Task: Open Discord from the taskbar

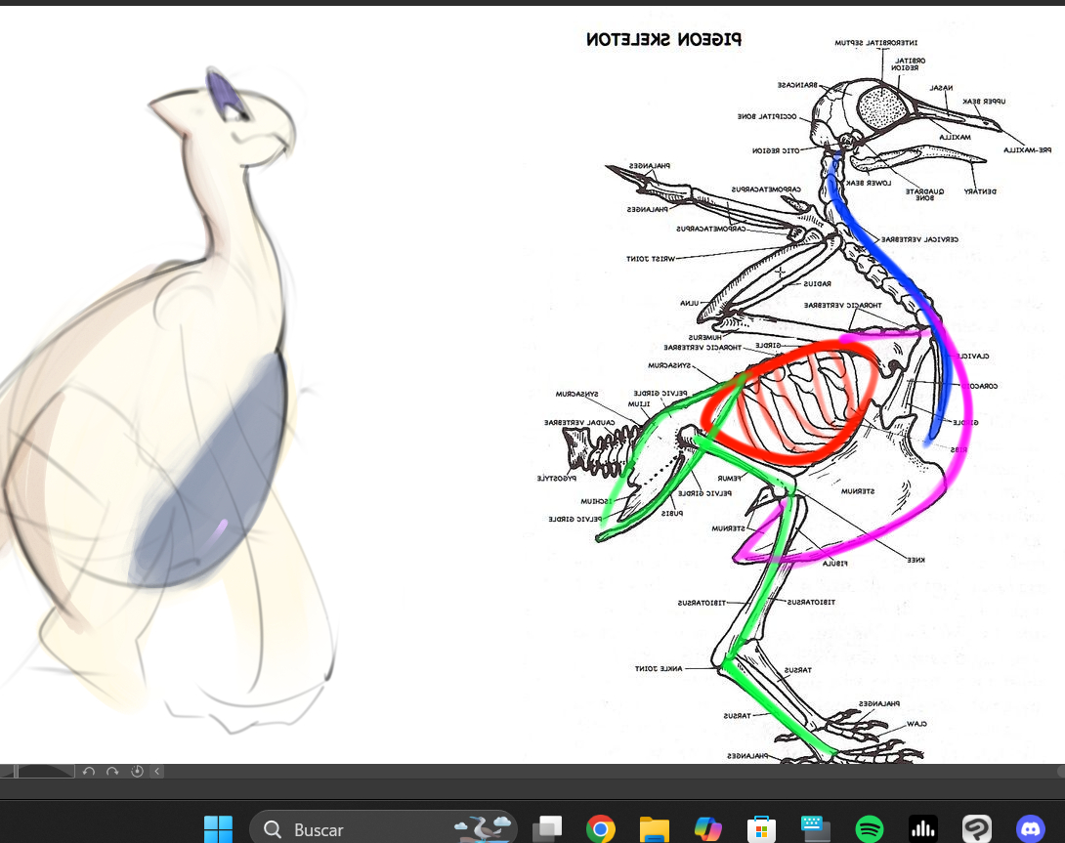Action: pos(1030,829)
